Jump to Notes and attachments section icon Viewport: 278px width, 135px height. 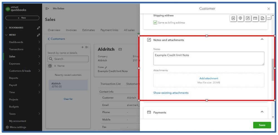click(248, 18)
